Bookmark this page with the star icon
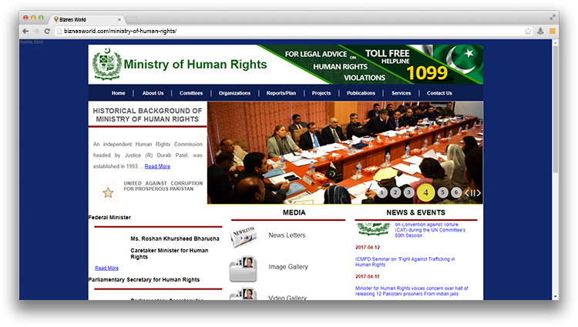578x327 pixels. point(528,31)
